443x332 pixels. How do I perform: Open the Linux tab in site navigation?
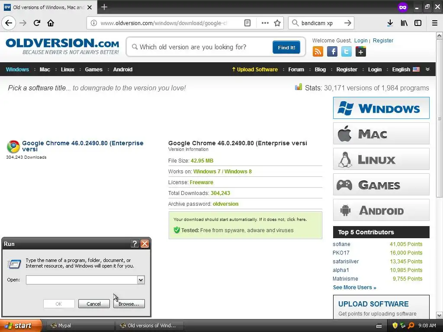click(x=67, y=69)
